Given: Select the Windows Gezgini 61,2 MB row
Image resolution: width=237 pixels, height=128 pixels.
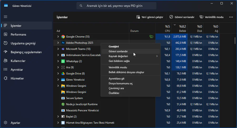Looking at the screenshot, I should tap(136, 92).
